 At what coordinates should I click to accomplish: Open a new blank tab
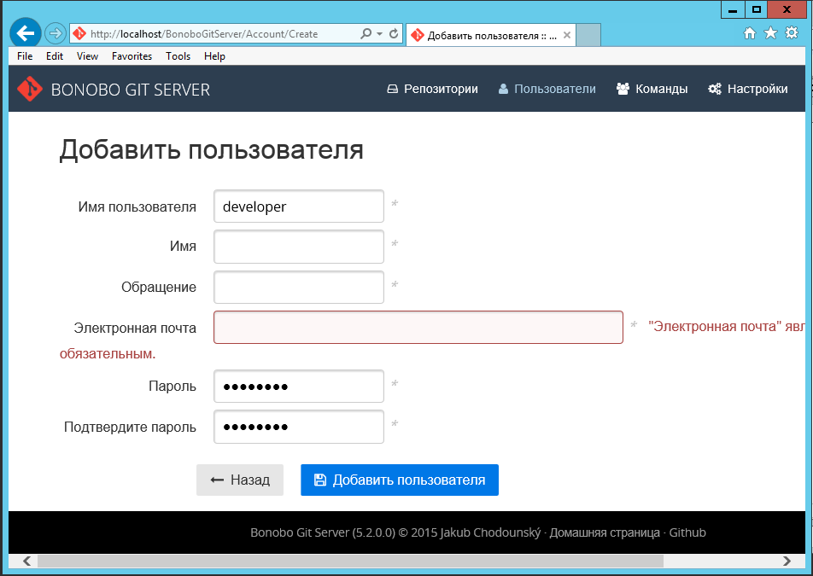click(x=588, y=35)
